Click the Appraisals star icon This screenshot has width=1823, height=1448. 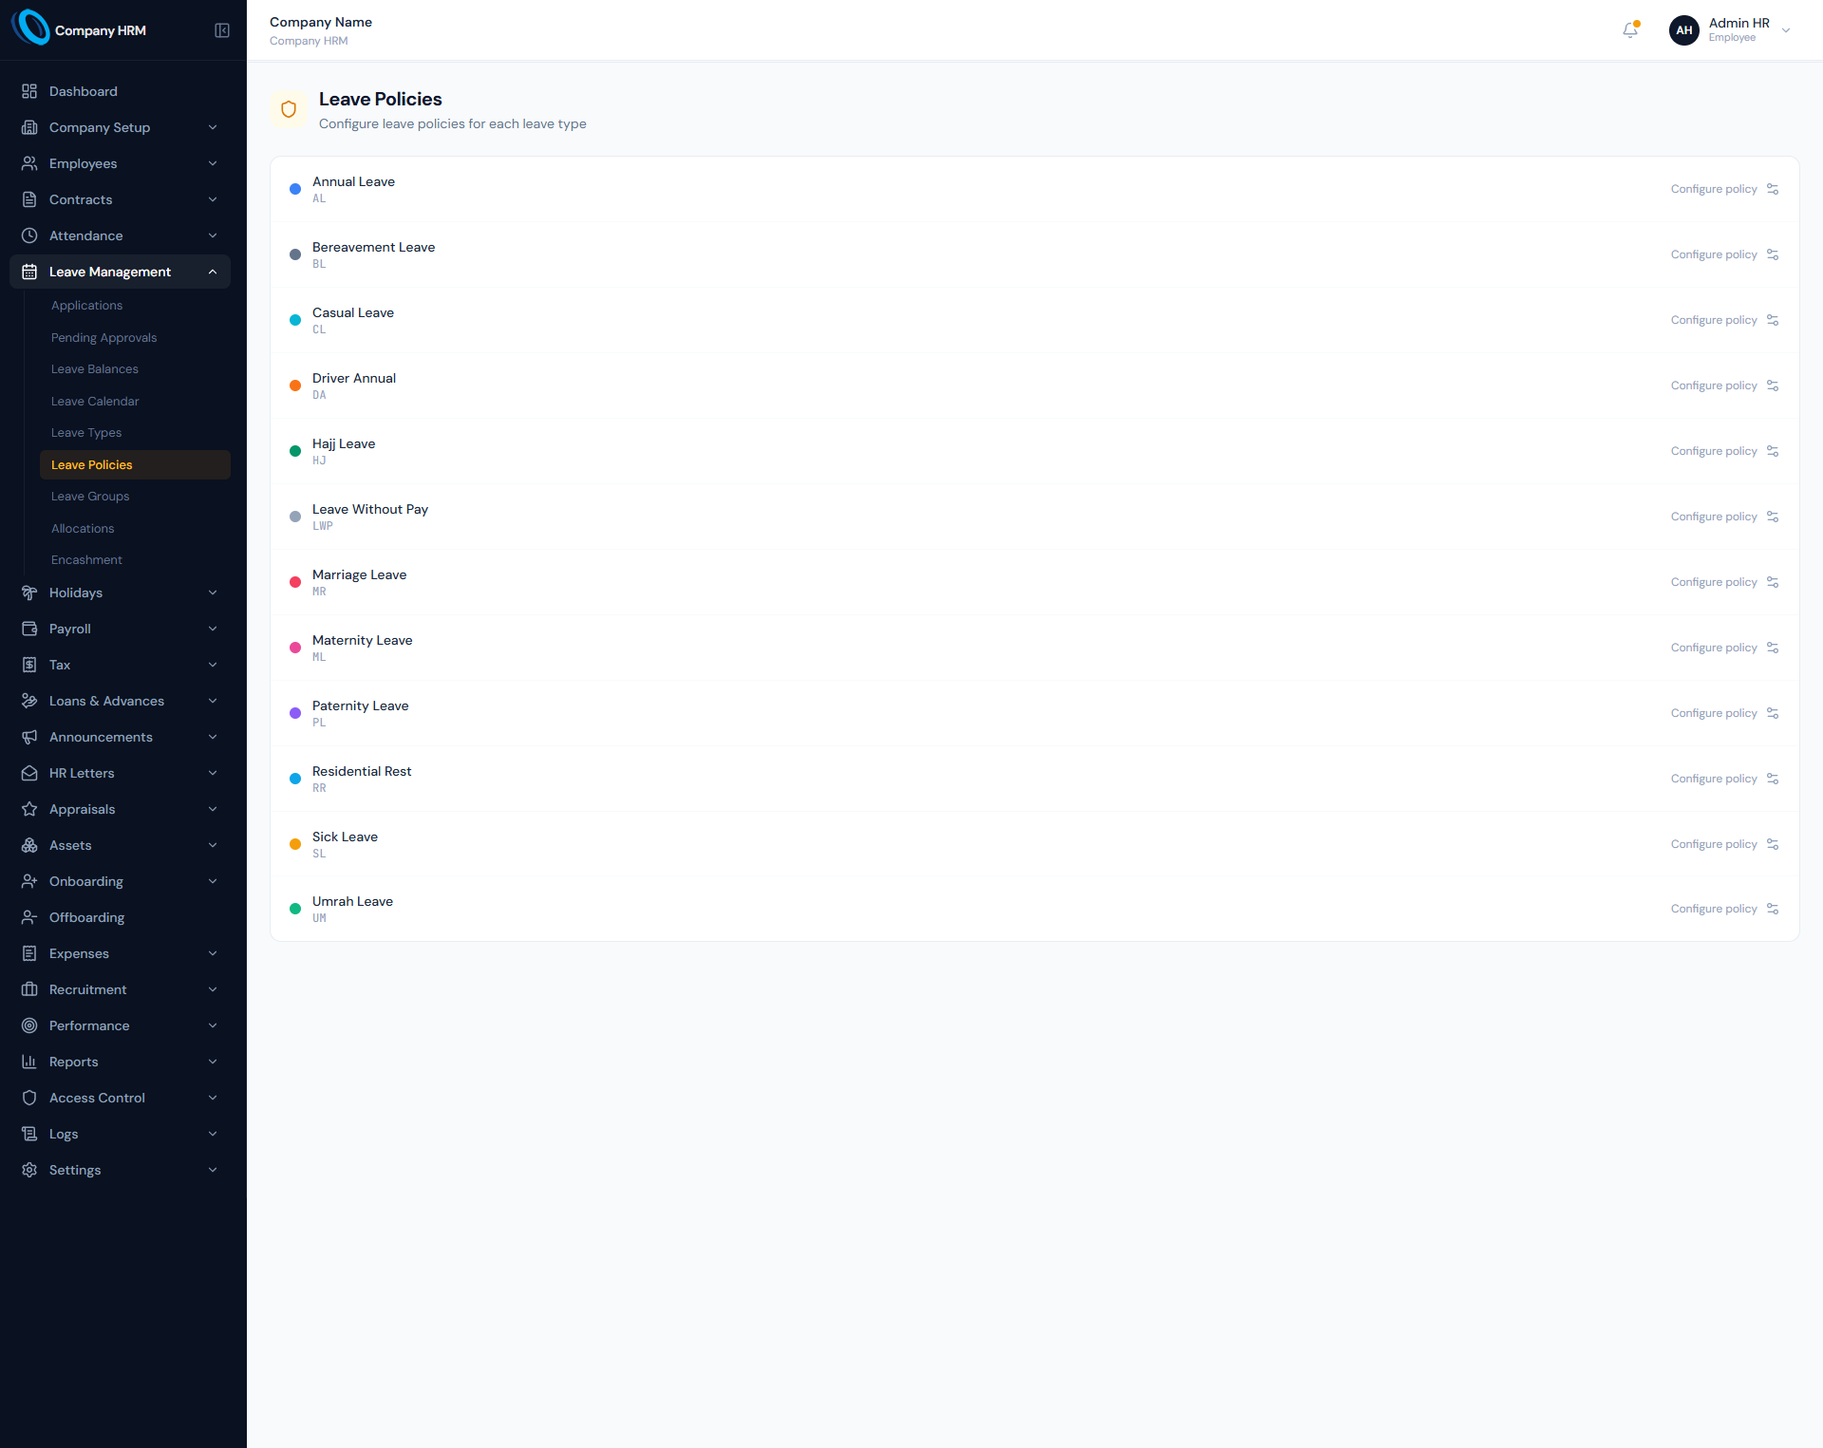click(29, 809)
